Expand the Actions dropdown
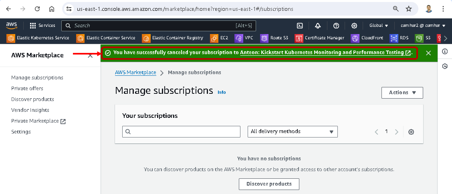Image resolution: width=452 pixels, height=194 pixels. pyautogui.click(x=402, y=93)
